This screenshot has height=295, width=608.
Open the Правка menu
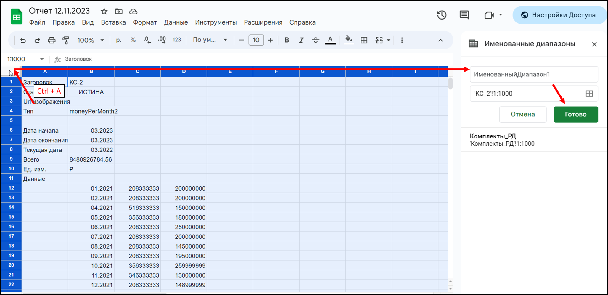pyautogui.click(x=63, y=22)
